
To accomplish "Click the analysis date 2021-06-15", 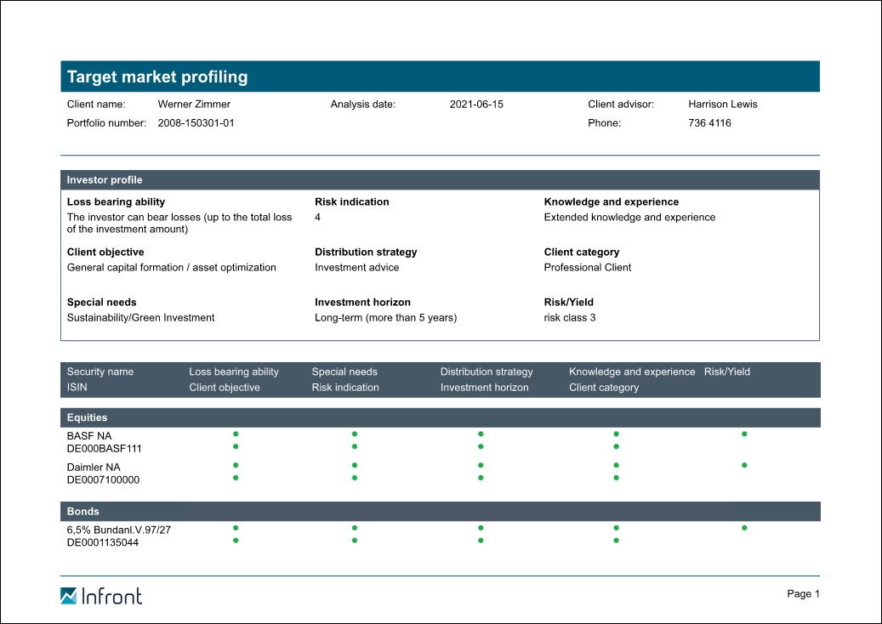I will (x=476, y=105).
